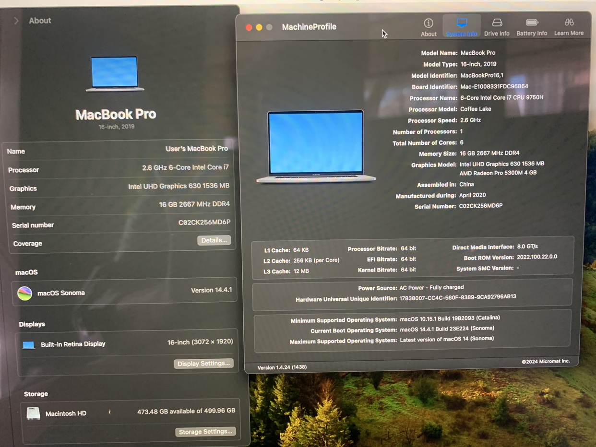596x447 pixels.
Task: Click the large MacBook image in MachineProfile
Action: coord(316,147)
